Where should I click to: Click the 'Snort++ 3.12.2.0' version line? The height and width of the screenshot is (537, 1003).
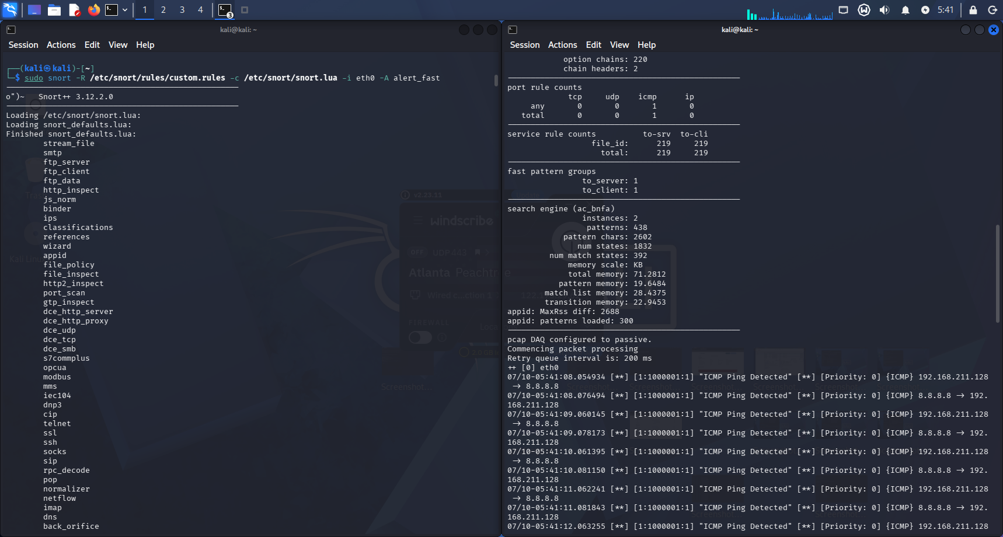[76, 97]
